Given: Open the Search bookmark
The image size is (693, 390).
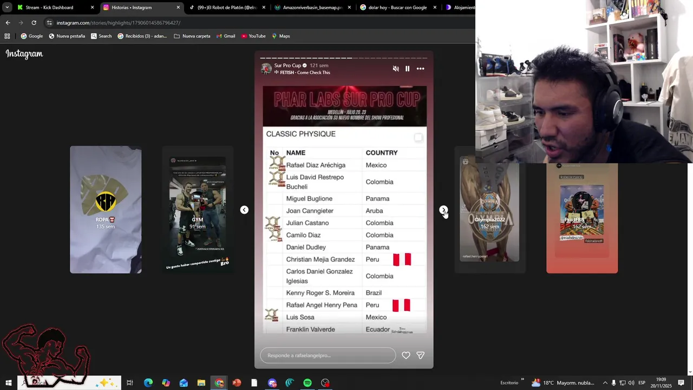Looking at the screenshot, I should coord(101,36).
